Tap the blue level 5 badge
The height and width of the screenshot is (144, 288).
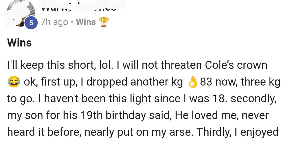[31, 23]
